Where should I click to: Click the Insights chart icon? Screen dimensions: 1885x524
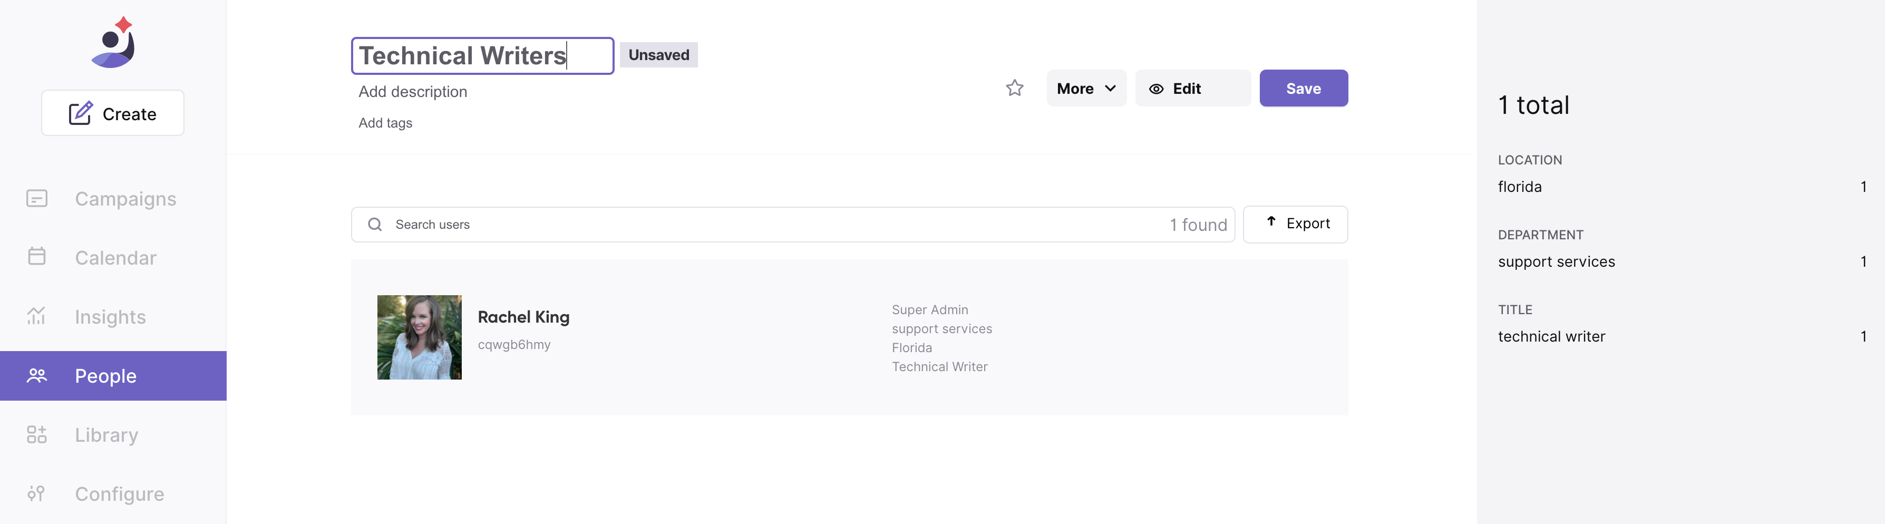pos(36,316)
